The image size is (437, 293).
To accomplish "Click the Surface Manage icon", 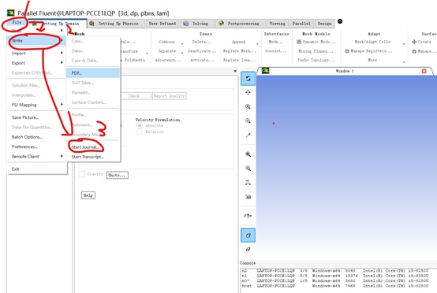I will point(414,51).
